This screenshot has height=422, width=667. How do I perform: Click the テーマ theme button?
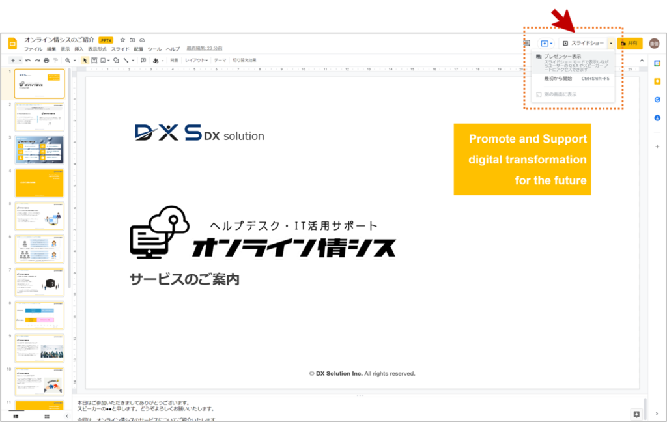tap(220, 61)
